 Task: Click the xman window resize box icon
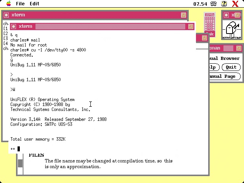(x=239, y=48)
